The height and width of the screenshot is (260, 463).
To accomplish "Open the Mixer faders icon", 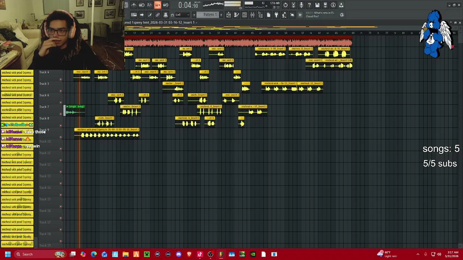I will (x=252, y=15).
